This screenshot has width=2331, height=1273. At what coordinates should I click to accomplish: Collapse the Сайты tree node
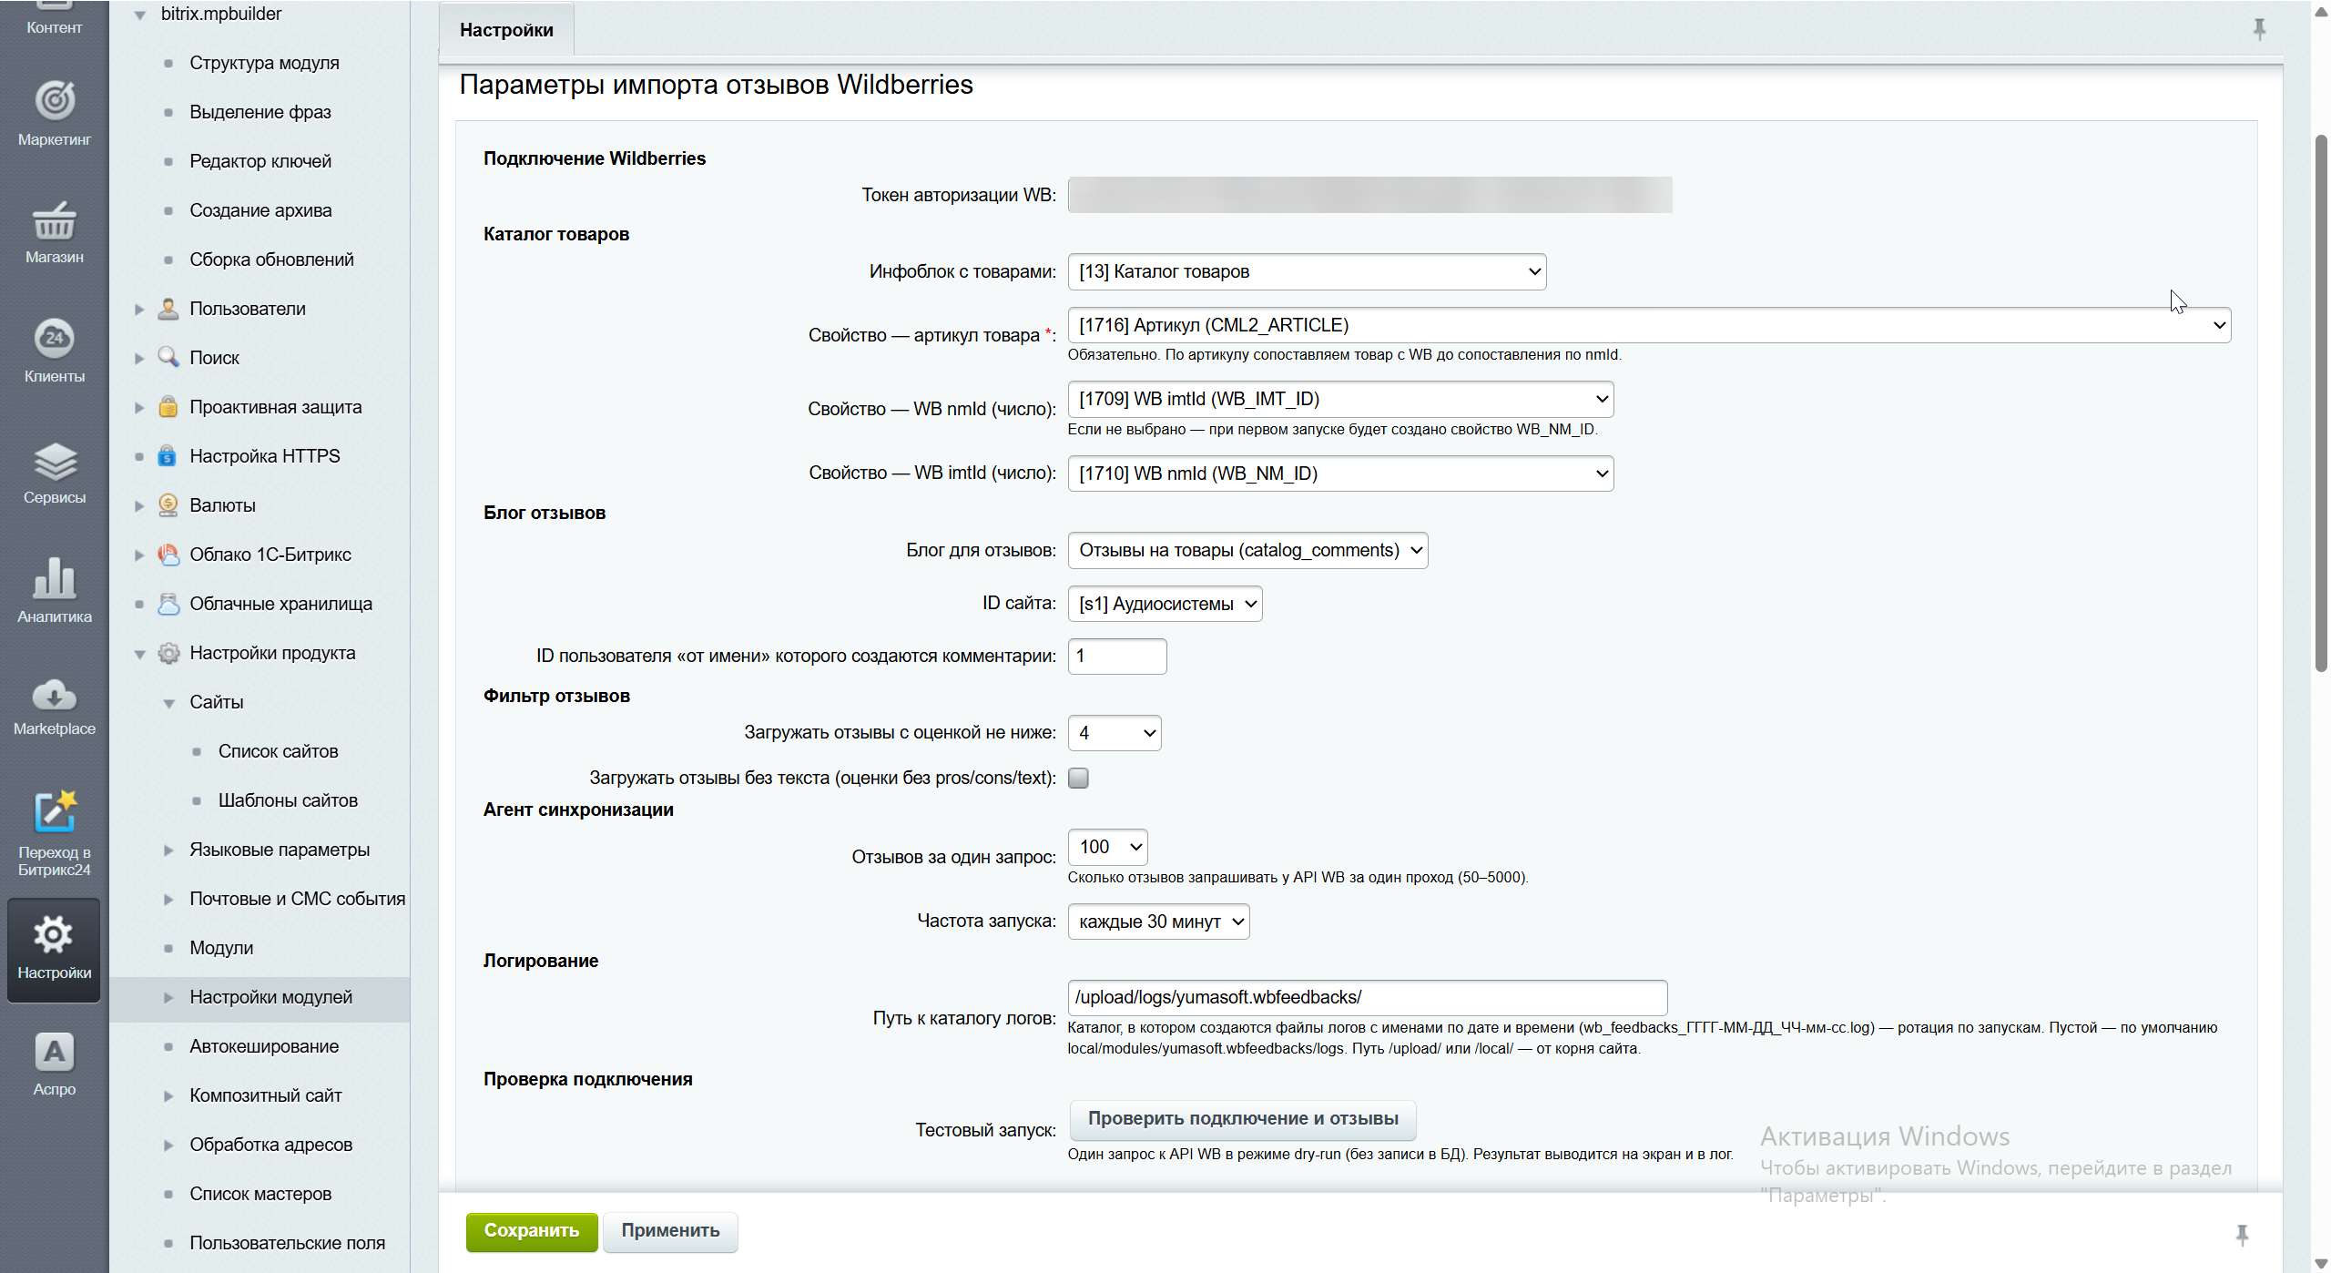point(168,703)
